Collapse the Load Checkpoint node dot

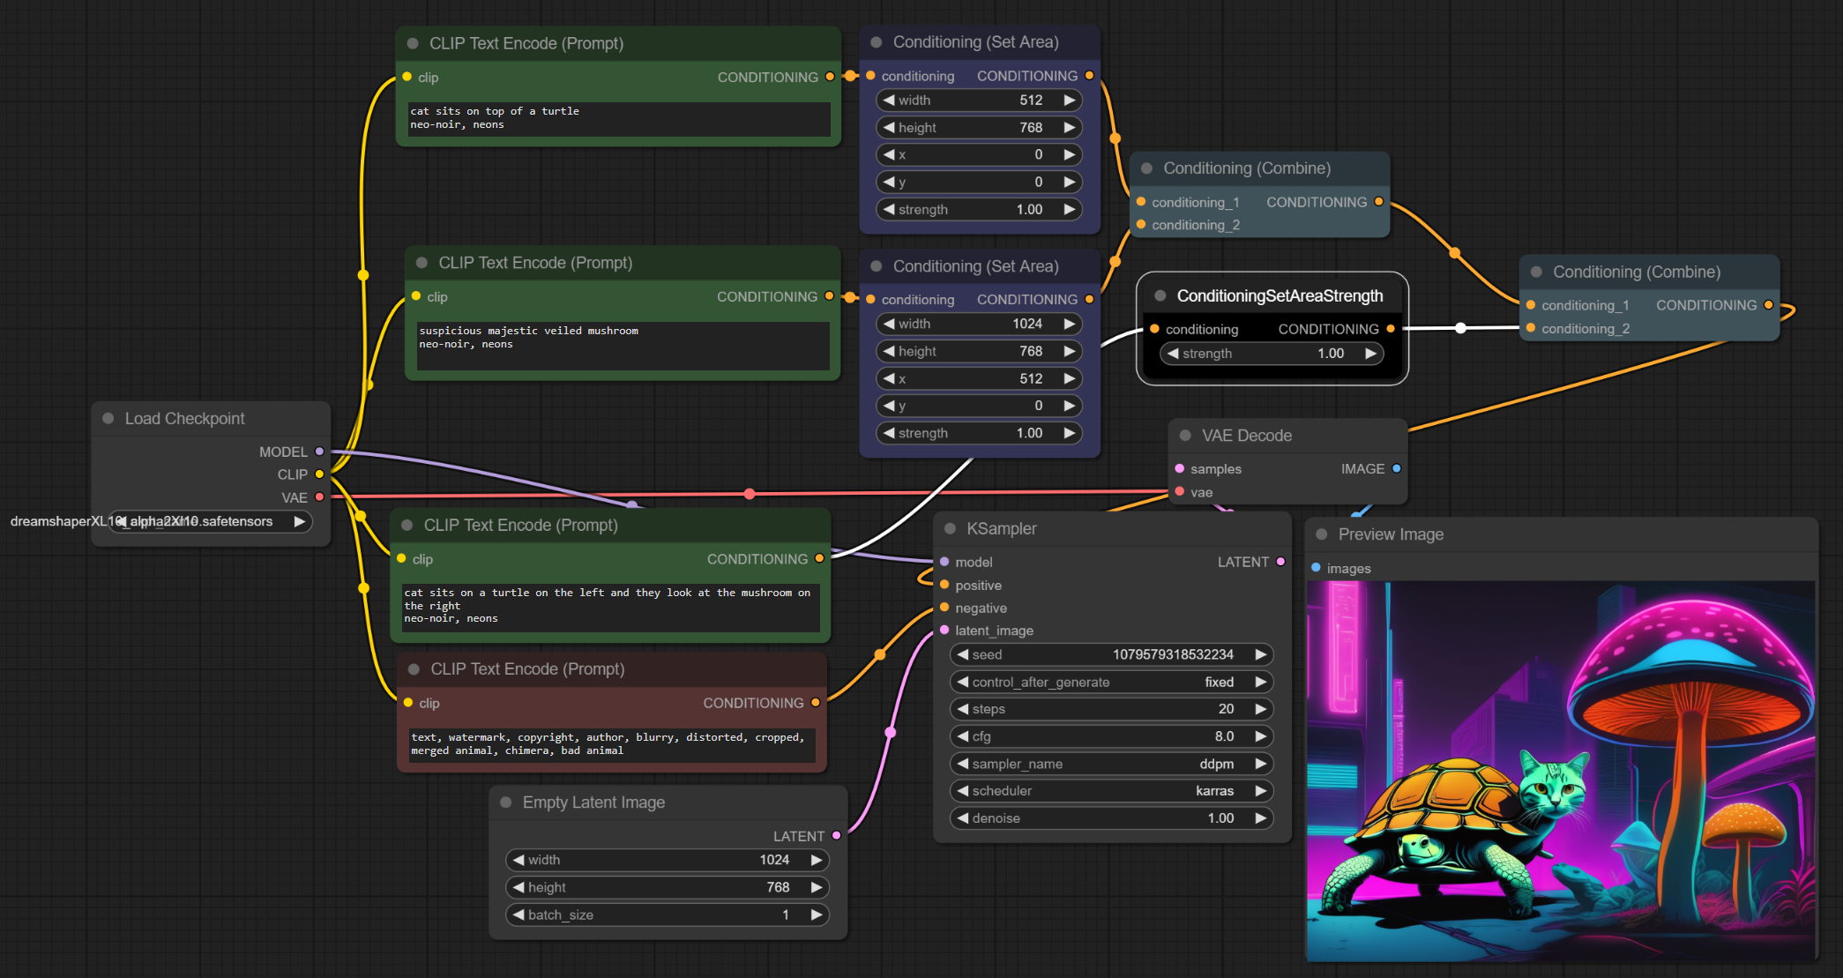point(108,419)
